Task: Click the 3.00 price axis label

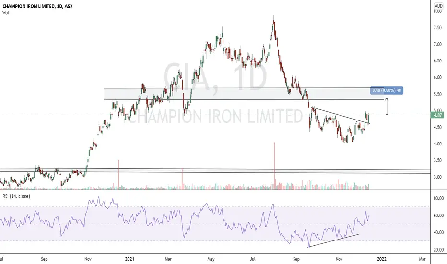Action: click(437, 177)
